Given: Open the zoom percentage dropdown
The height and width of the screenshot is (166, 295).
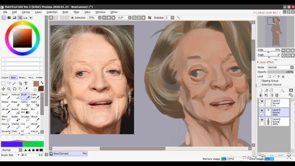Looking at the screenshot, I should pyautogui.click(x=100, y=18).
